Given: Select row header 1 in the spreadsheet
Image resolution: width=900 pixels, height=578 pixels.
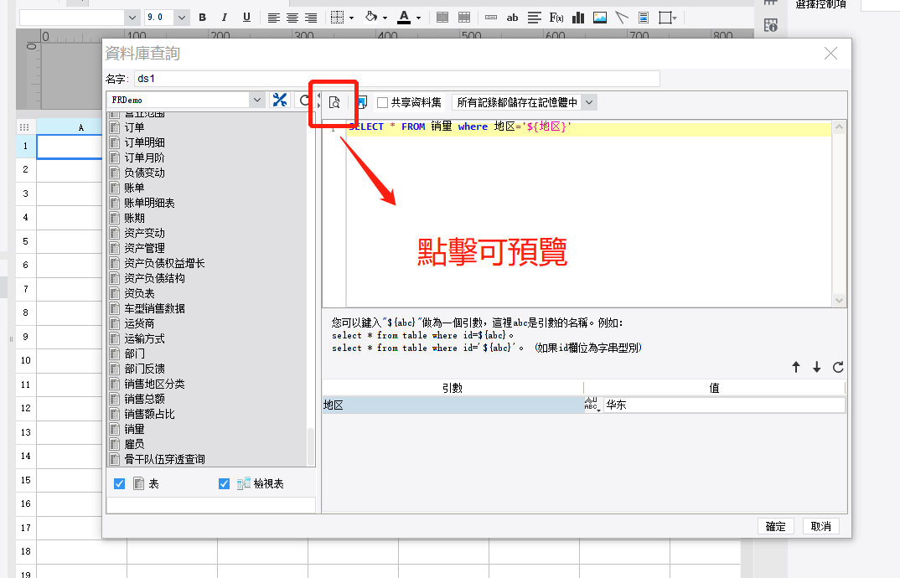Looking at the screenshot, I should pos(26,146).
